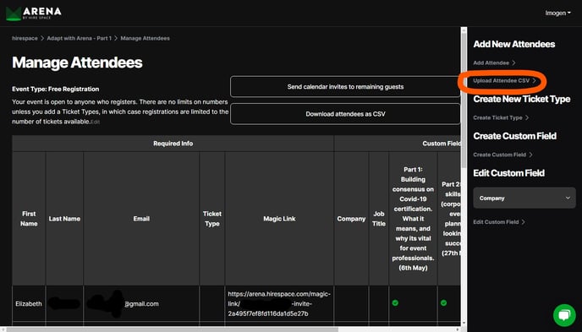
Task: Select the Magic Link column header
Action: [x=279, y=219]
